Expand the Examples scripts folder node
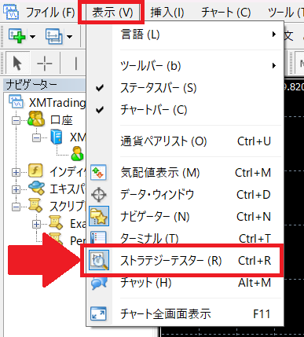This screenshot has height=337, width=304. pyautogui.click(x=36, y=224)
